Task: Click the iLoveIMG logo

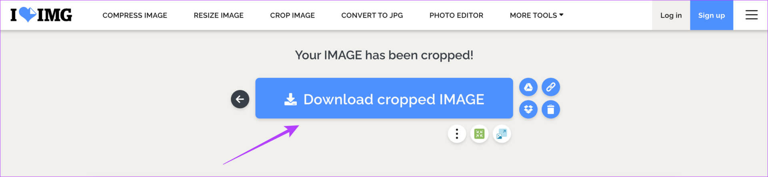Action: [x=41, y=15]
